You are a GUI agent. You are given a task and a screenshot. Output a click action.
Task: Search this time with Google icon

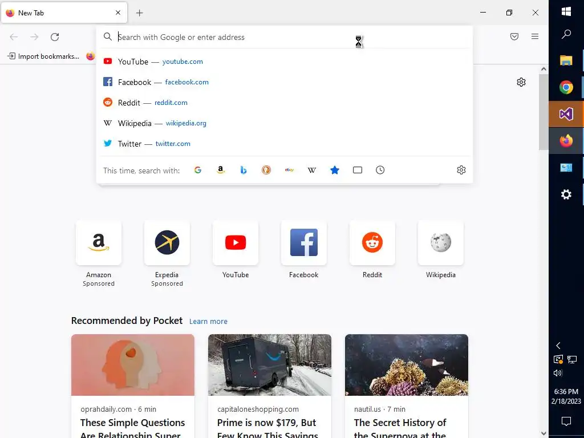pyautogui.click(x=198, y=170)
